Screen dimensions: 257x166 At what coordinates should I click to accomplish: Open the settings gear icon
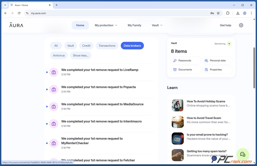pyautogui.click(x=241, y=25)
